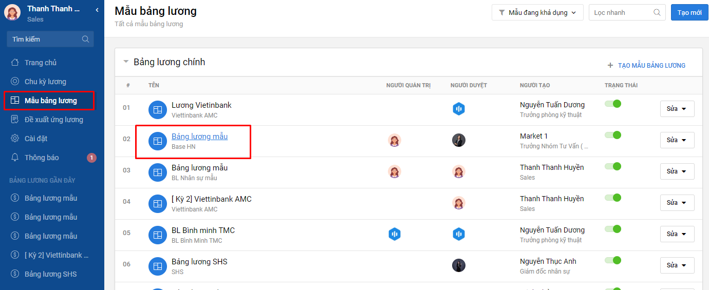Click NGƯỜI DUYỆT column header
The width and height of the screenshot is (709, 290).
pos(469,85)
